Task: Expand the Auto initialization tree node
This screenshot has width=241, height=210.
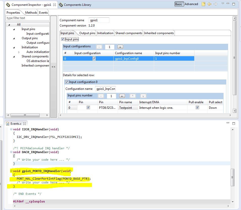Action: click(19, 52)
